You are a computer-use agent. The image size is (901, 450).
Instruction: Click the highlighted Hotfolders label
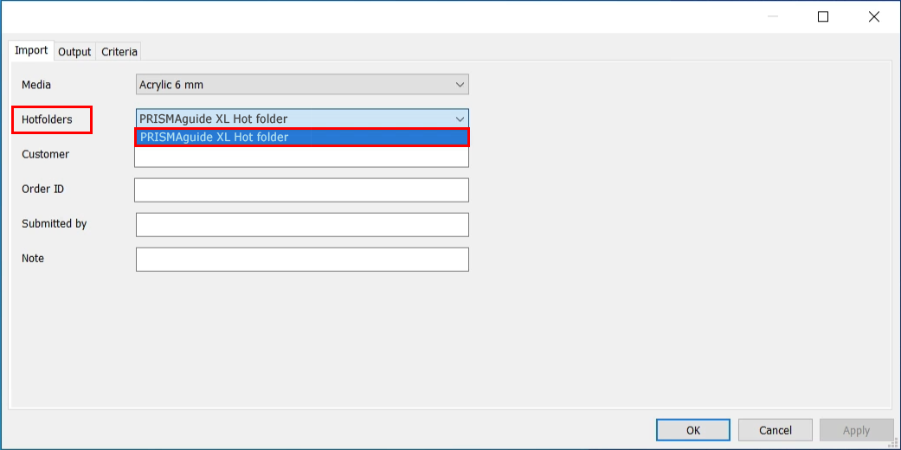tap(47, 119)
